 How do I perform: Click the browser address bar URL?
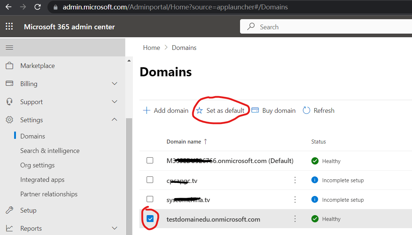tap(175, 7)
